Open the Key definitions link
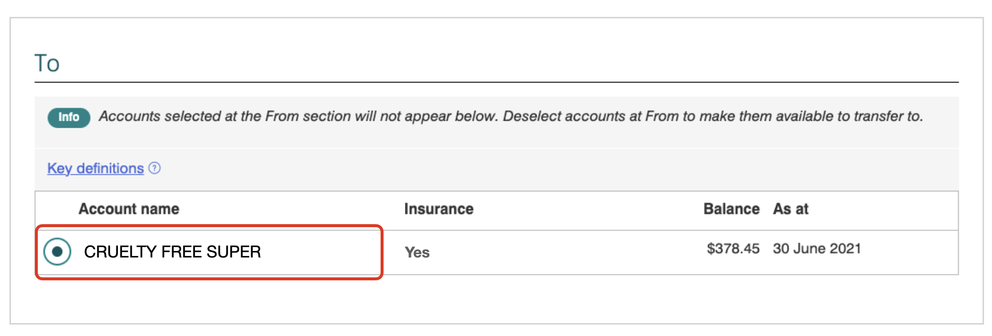Viewport: 992px width, 336px height. click(x=96, y=168)
